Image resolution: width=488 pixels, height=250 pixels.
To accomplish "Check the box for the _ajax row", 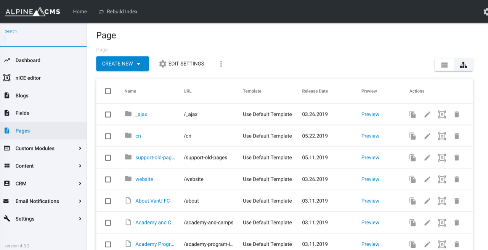I will click(x=108, y=114).
